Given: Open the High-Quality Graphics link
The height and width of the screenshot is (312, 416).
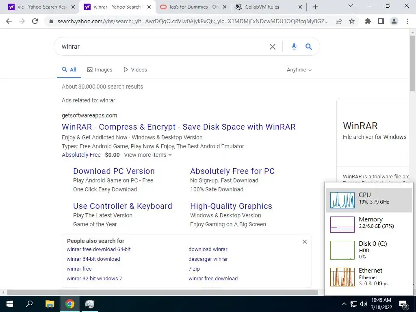Looking at the screenshot, I should [x=231, y=206].
